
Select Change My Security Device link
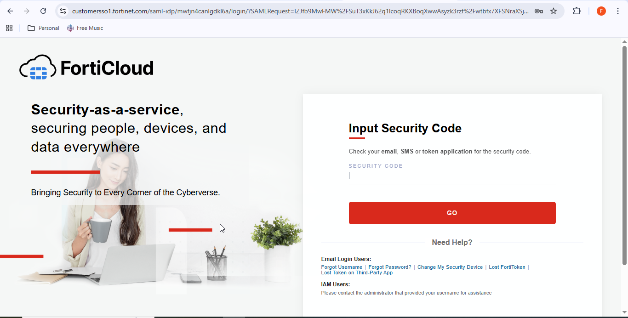450,267
